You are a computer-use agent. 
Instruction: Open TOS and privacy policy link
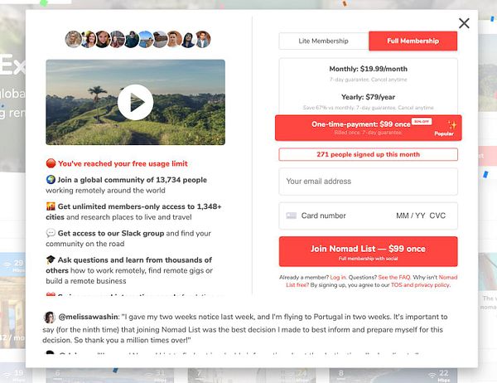[x=420, y=285]
